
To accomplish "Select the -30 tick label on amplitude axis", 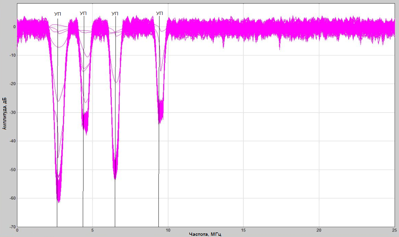I will 12,112.
